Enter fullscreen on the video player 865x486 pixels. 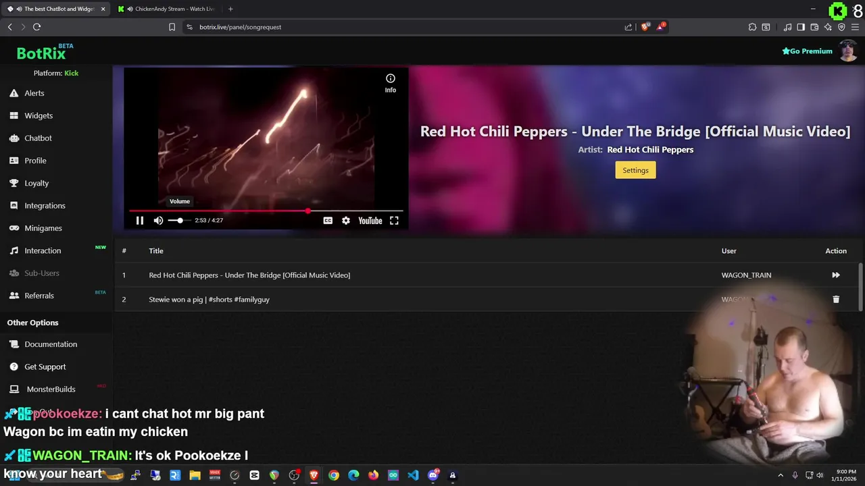pyautogui.click(x=394, y=221)
